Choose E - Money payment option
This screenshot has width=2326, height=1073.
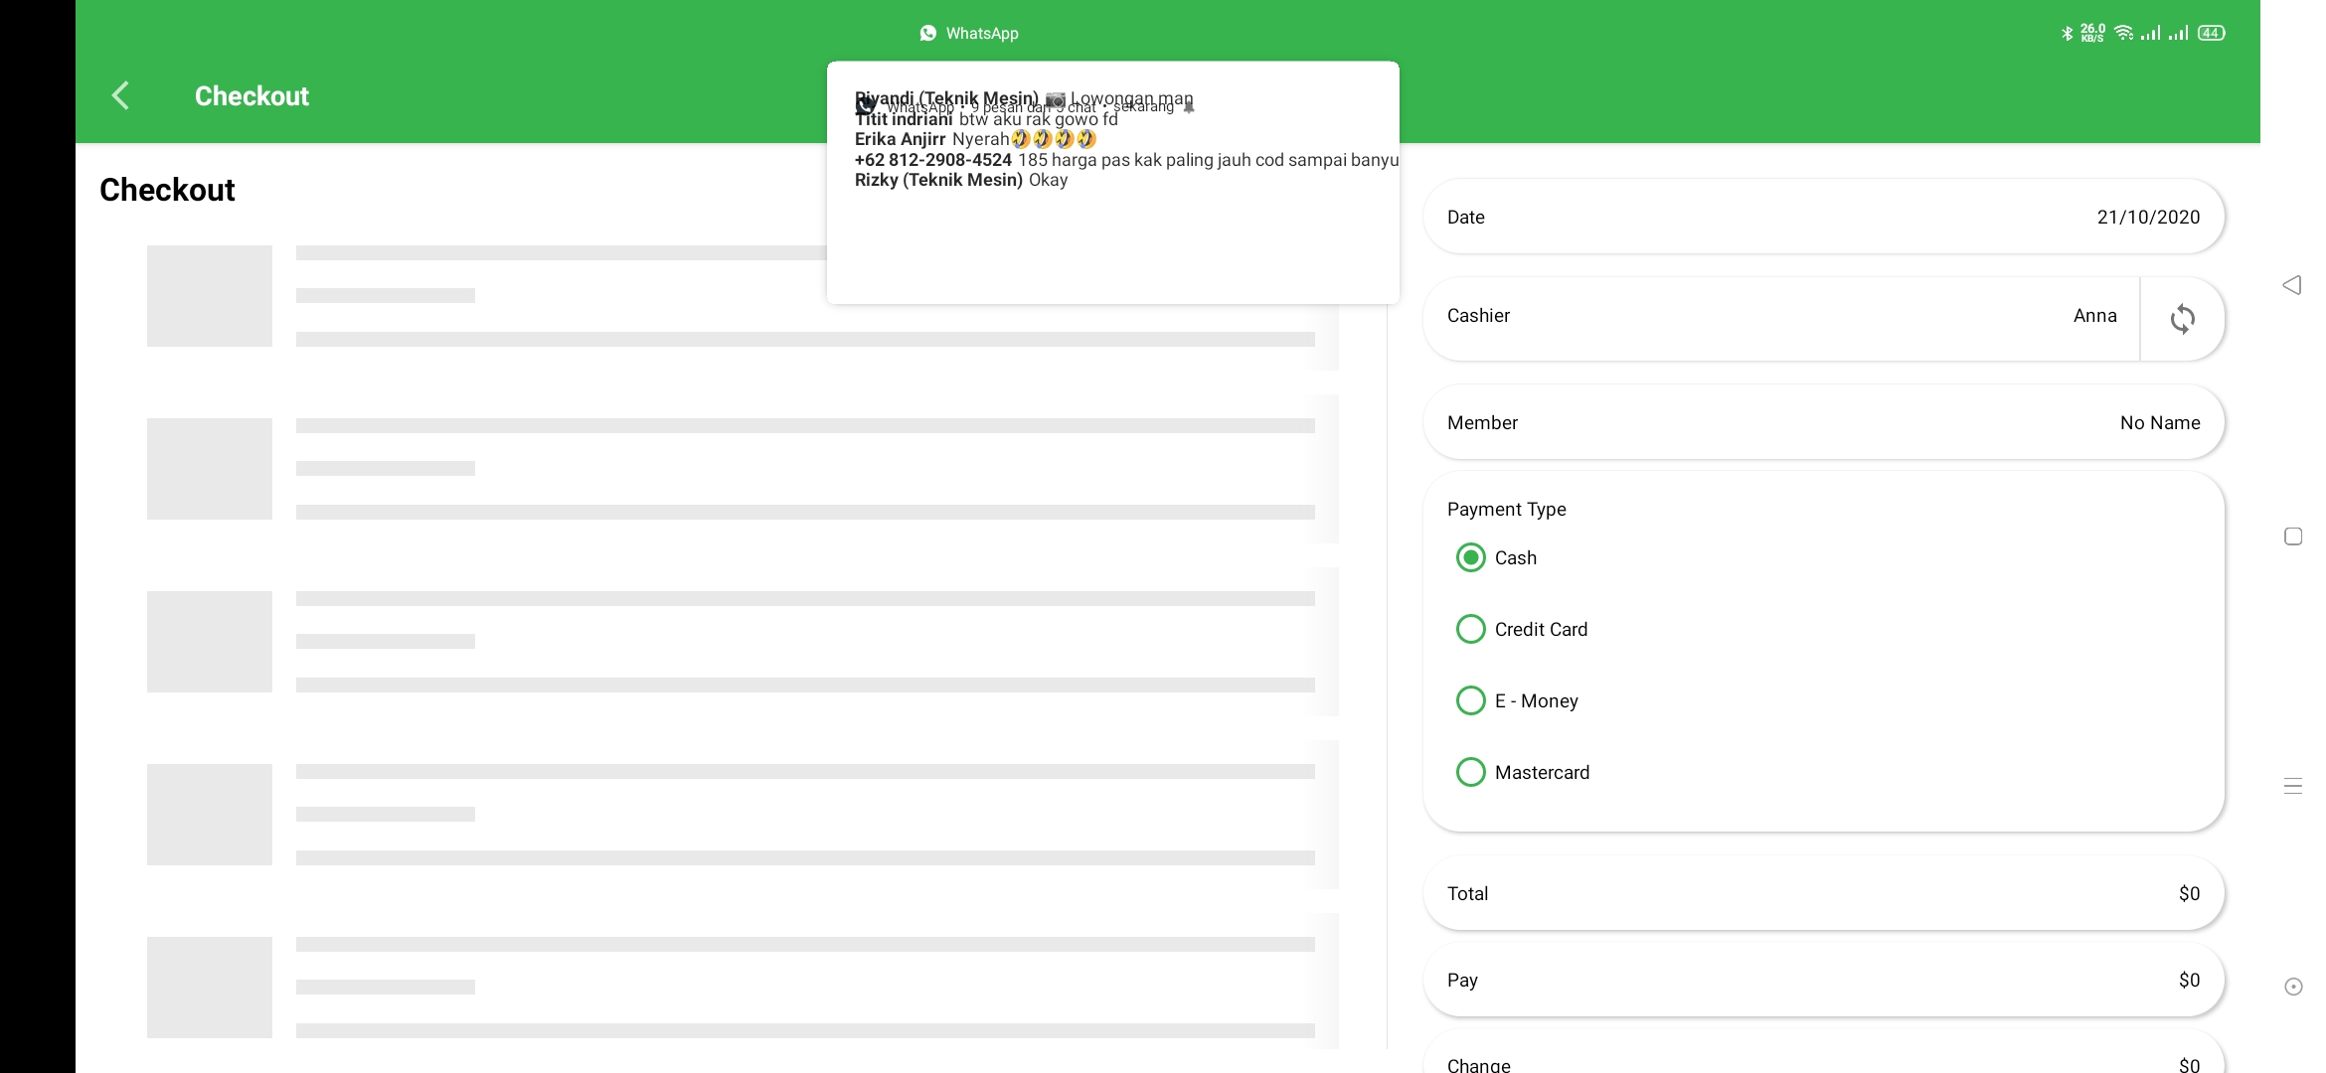(x=1471, y=700)
